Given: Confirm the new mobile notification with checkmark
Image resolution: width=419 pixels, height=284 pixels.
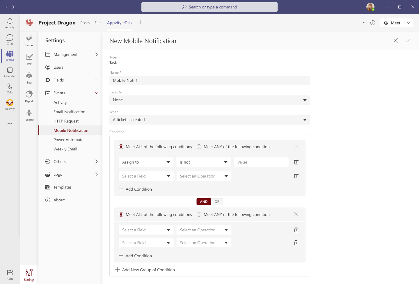Looking at the screenshot, I should click(x=407, y=41).
